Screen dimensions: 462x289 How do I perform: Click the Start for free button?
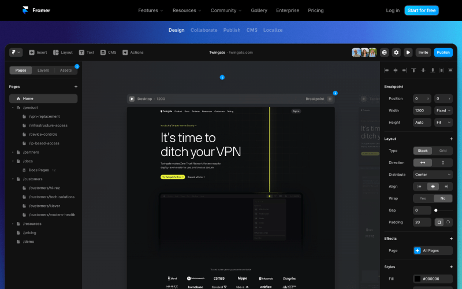click(422, 10)
